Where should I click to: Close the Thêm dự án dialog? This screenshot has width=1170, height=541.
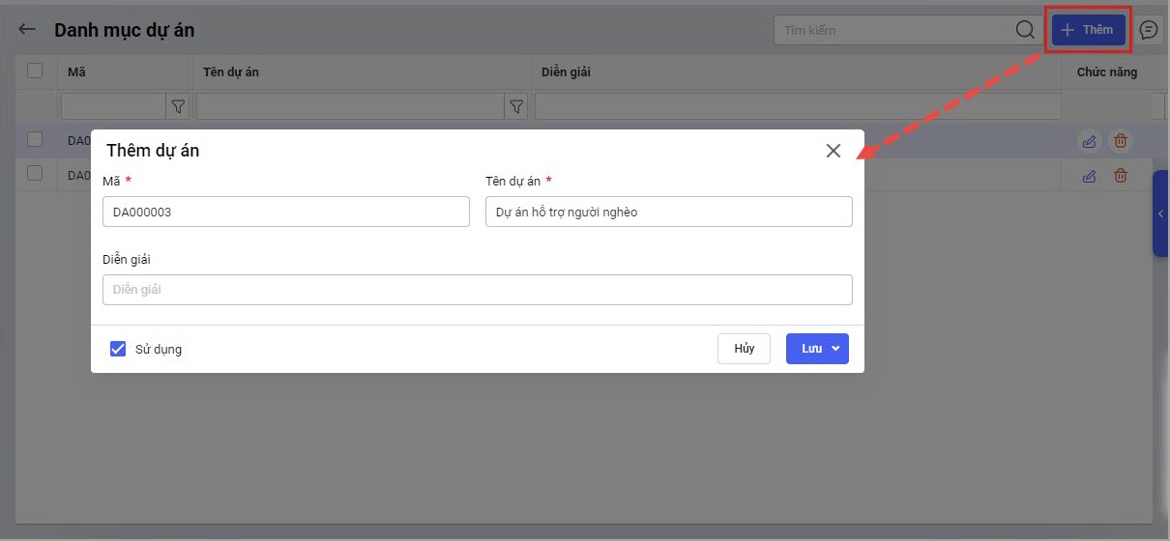[x=834, y=151]
